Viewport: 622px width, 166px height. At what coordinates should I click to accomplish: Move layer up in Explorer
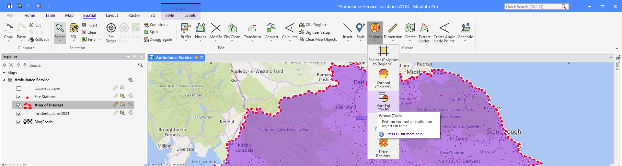point(18,65)
